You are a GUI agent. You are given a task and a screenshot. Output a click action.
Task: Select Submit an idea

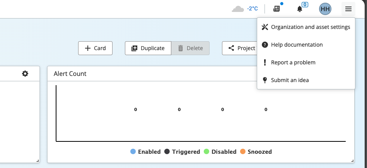(x=290, y=80)
